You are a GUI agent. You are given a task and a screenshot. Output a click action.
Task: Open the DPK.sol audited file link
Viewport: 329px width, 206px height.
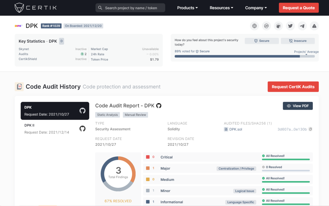pos(236,129)
